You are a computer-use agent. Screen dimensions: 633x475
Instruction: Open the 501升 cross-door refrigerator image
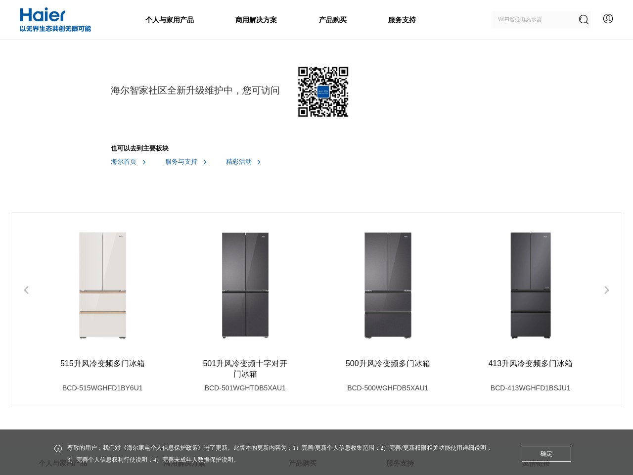(x=245, y=285)
